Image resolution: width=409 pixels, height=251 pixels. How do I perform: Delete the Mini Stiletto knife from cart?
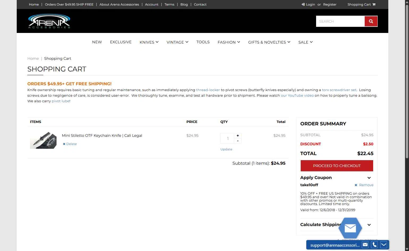[x=70, y=144]
